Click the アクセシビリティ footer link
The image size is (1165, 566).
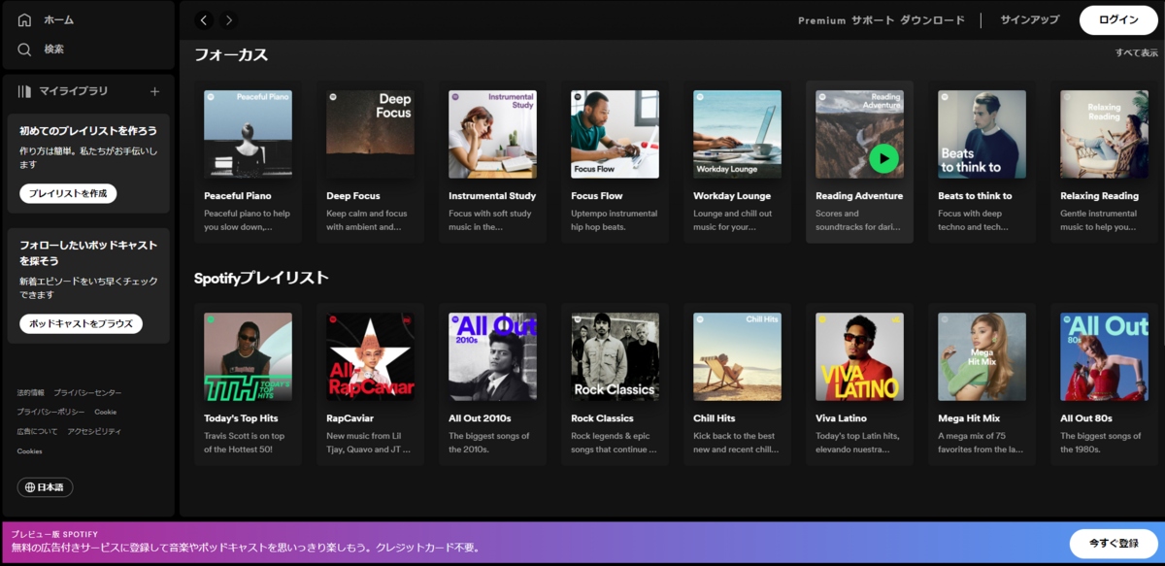[94, 431]
